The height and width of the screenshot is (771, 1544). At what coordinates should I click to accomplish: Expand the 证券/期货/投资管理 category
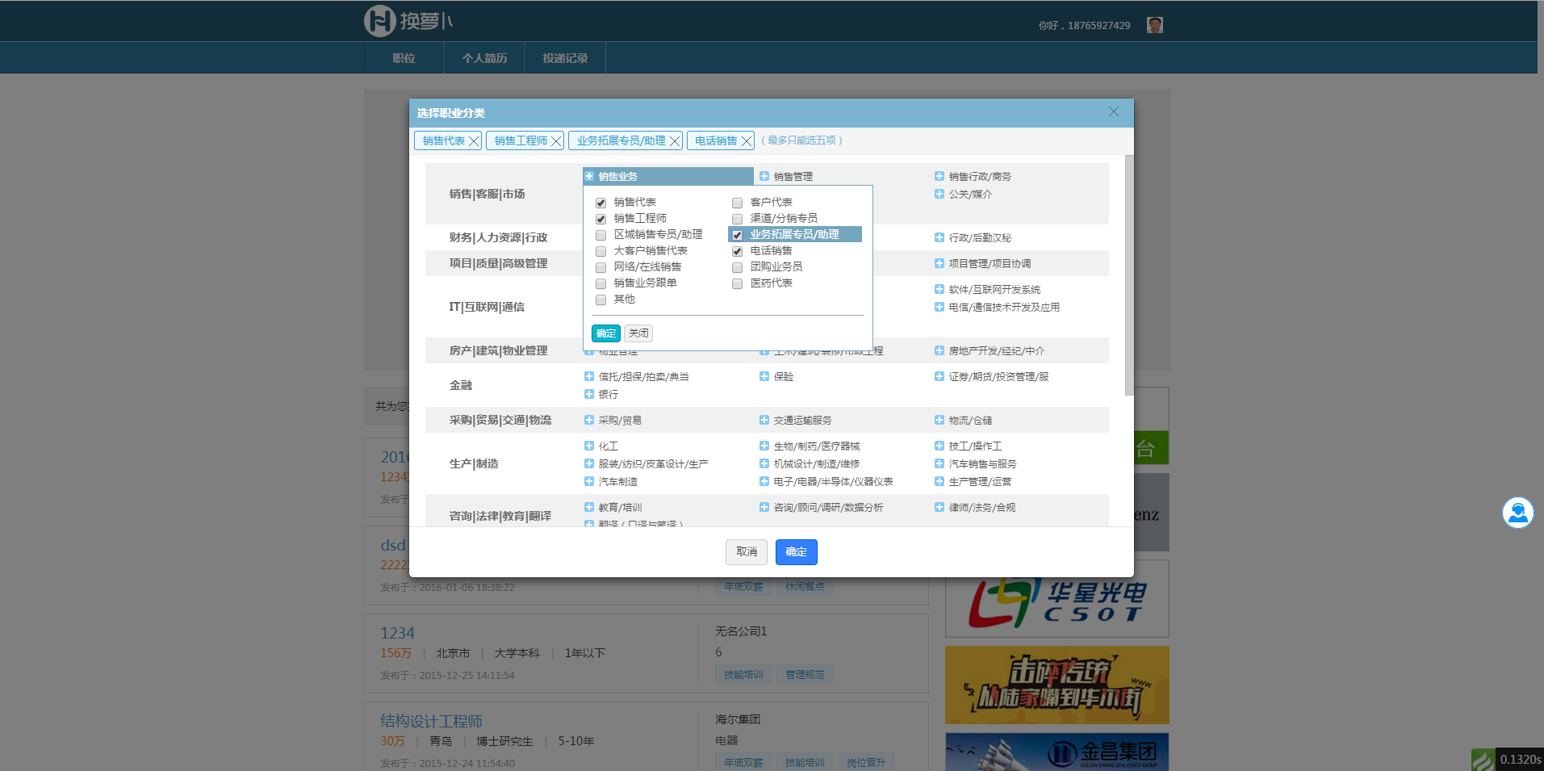pyautogui.click(x=939, y=376)
